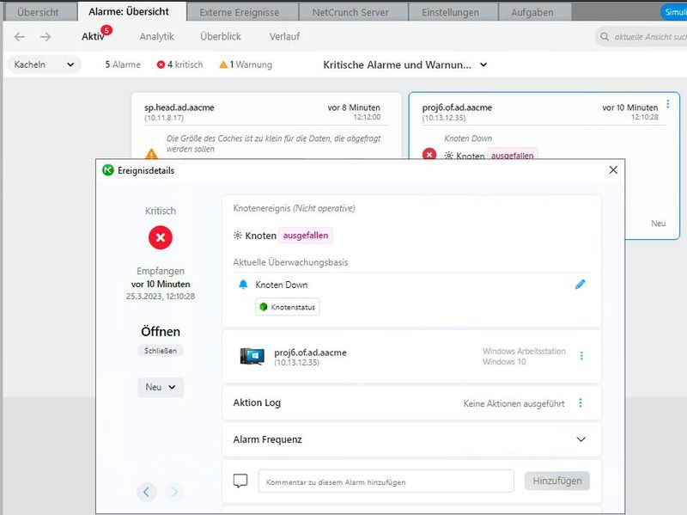
Task: Click the bell icon next to Knoten Down
Action: 243,285
